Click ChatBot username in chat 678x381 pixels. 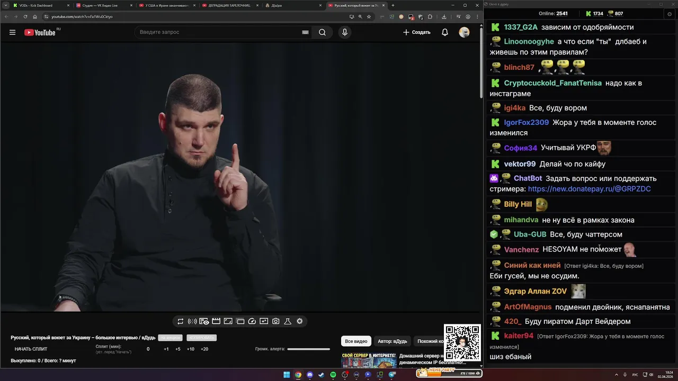pos(528,179)
